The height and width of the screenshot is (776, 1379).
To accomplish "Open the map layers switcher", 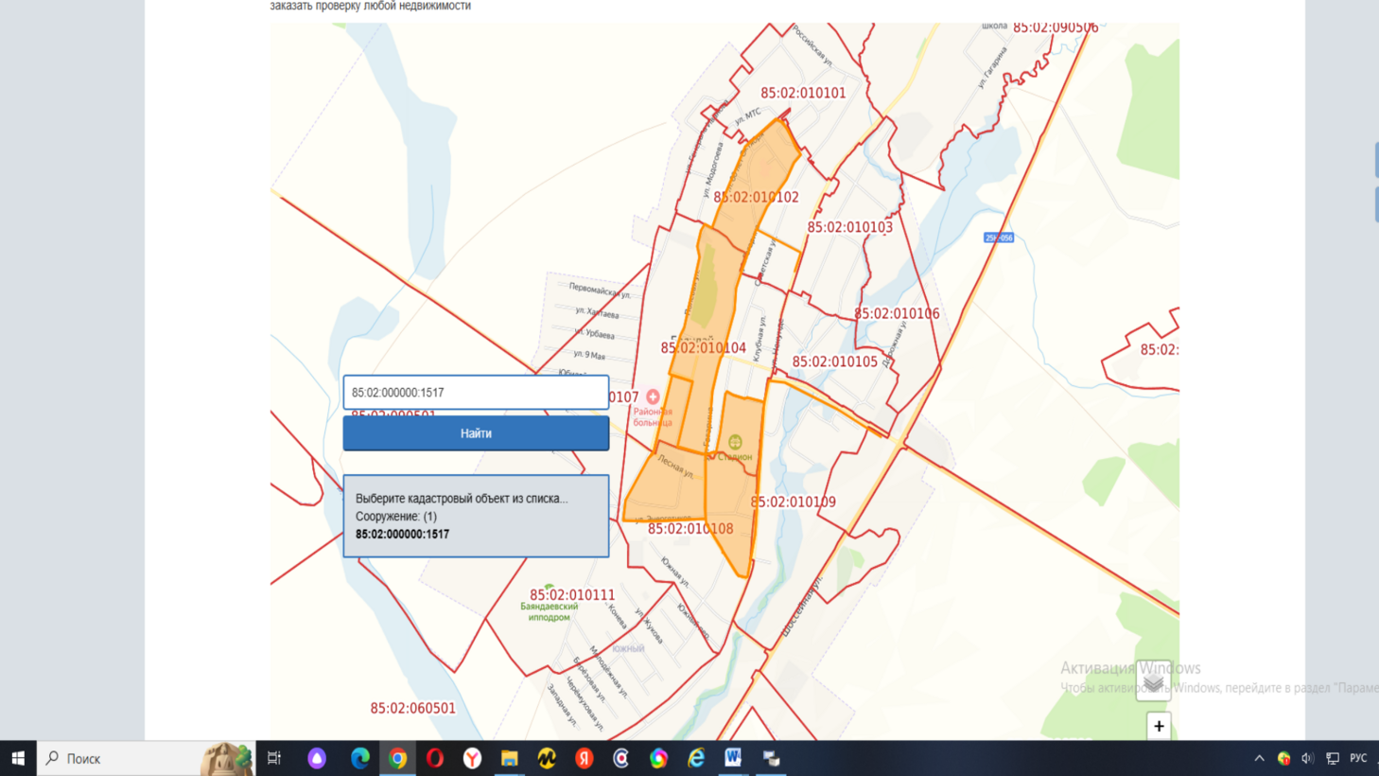I will click(x=1153, y=681).
